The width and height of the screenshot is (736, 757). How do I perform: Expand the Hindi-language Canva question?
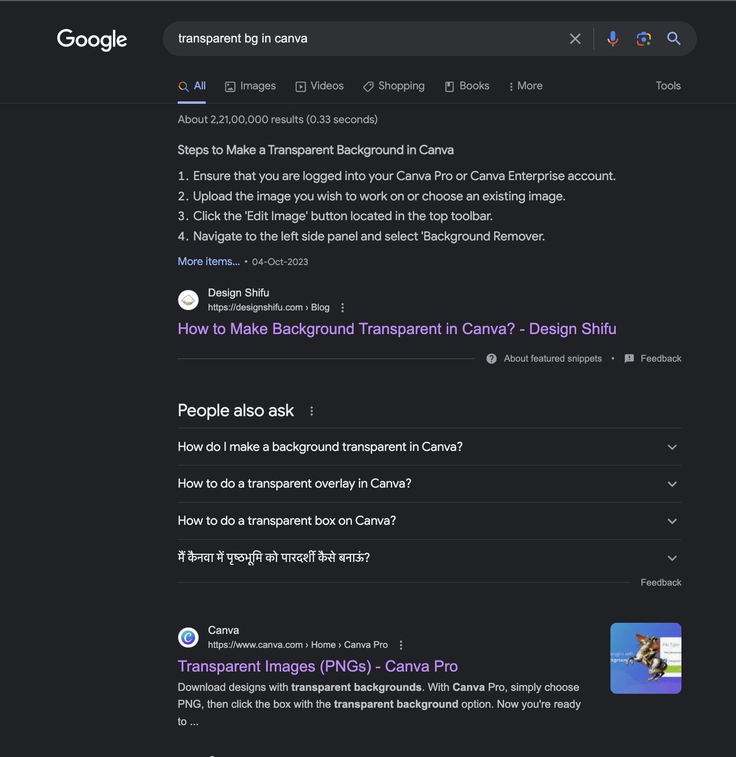click(672, 558)
